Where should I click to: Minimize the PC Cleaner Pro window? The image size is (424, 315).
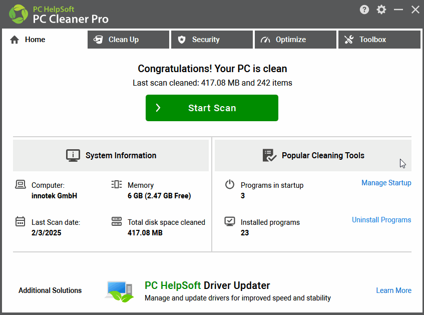point(398,10)
